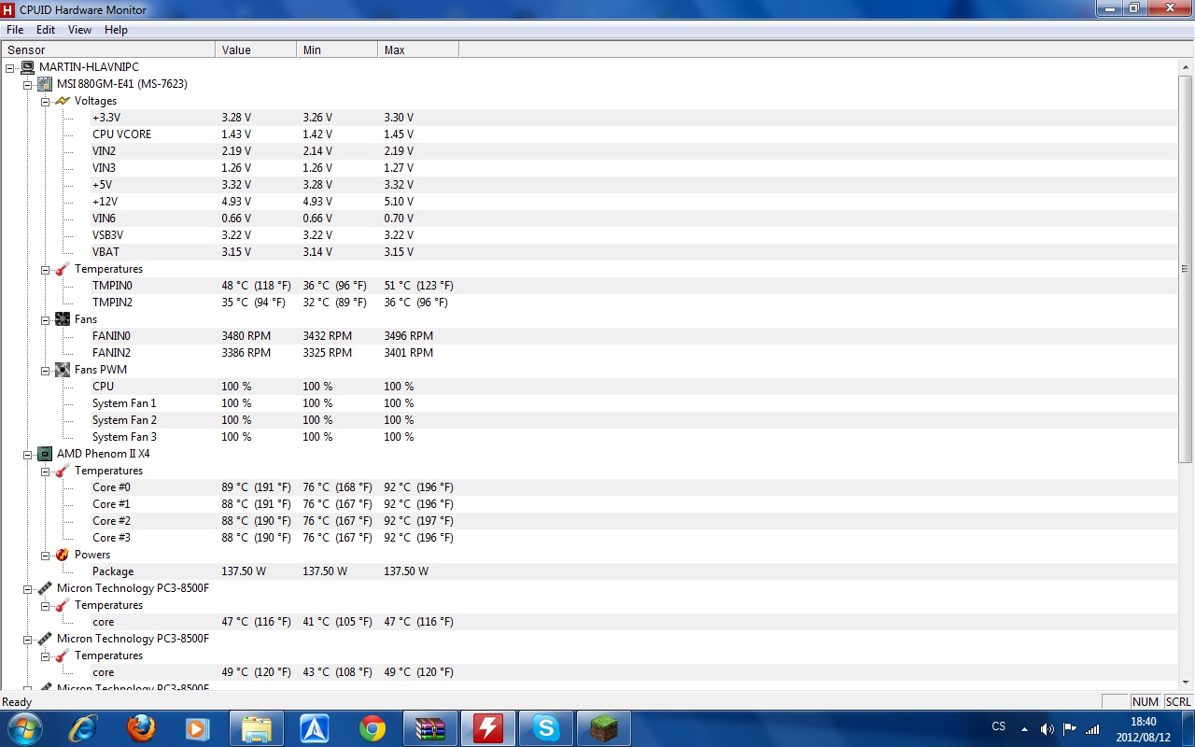Open the View menu
Screen dimensions: 1195x747
tap(80, 30)
